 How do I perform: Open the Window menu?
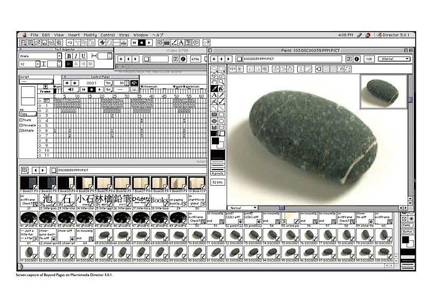click(x=141, y=35)
